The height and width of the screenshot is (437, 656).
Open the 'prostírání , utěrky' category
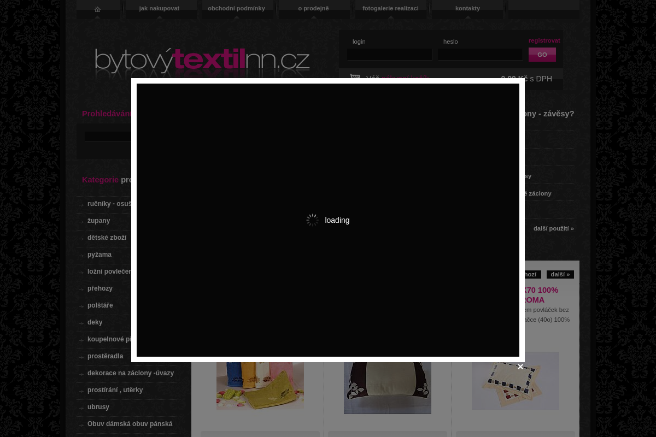[x=115, y=390]
